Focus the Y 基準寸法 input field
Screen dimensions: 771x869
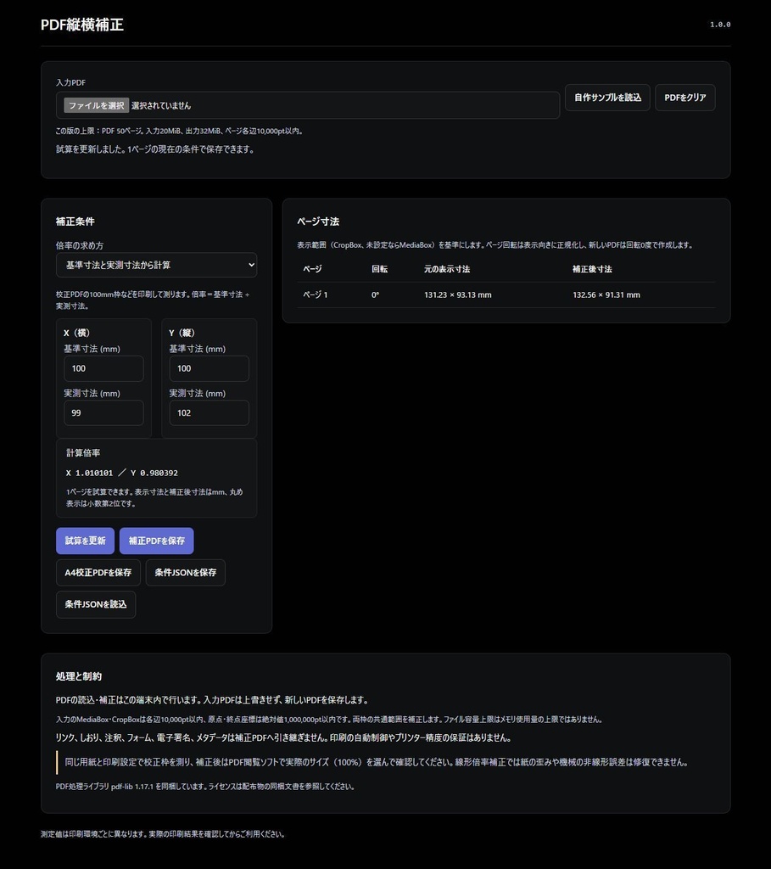(210, 368)
